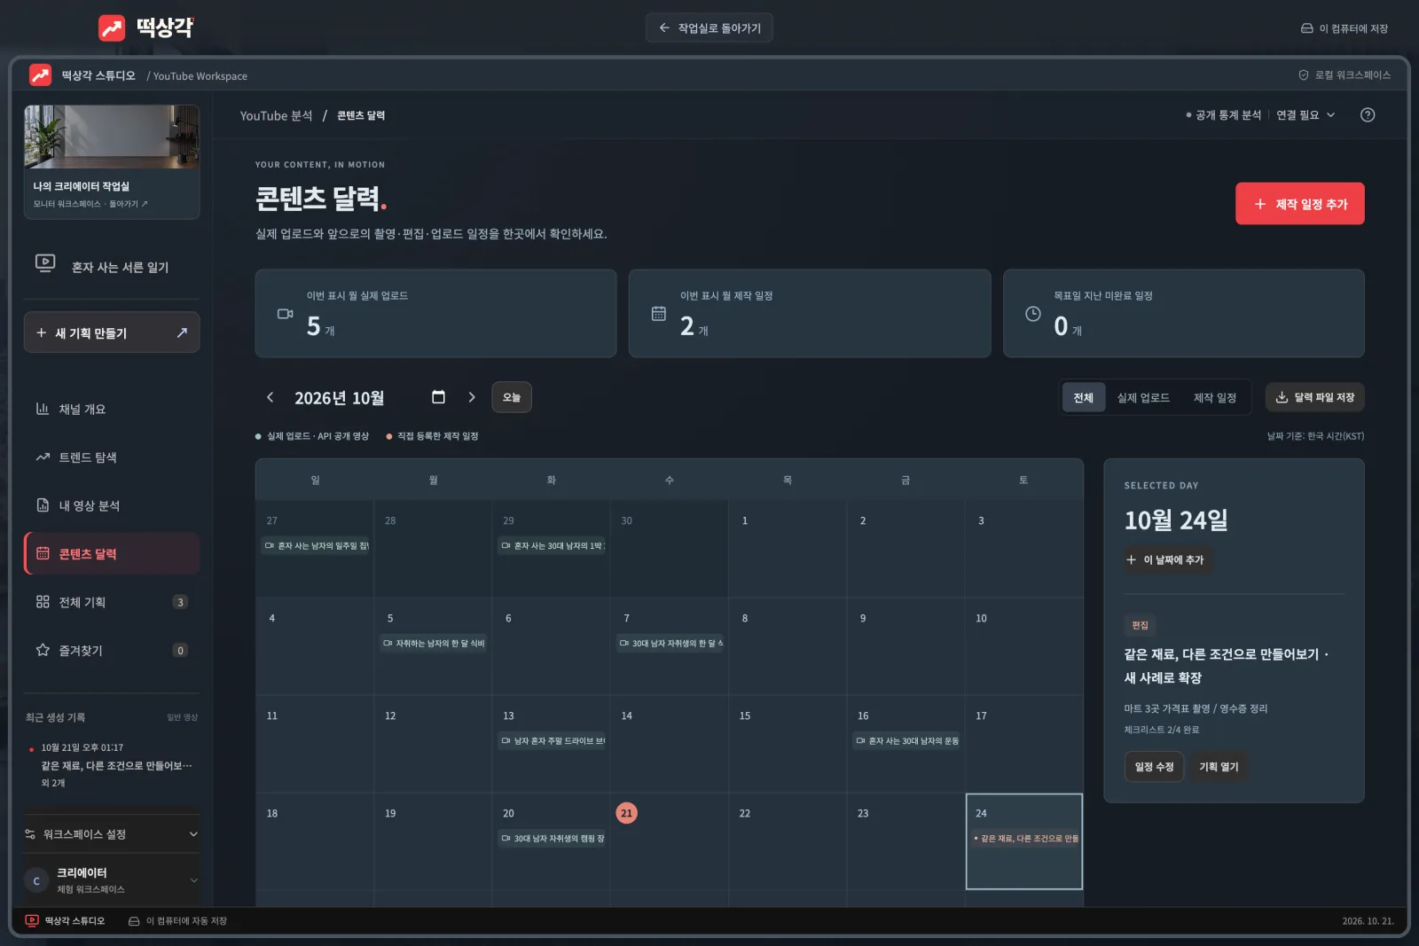Select the 제작 일정 filter tab

(1215, 397)
